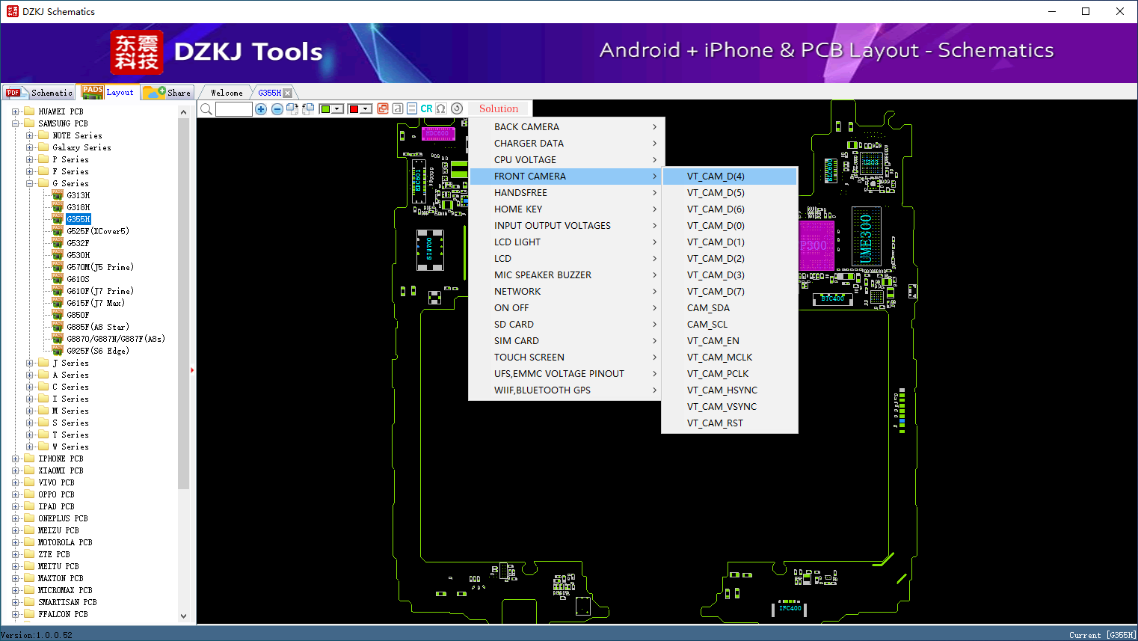Select CAM_SDA signal entry
This screenshot has height=641, width=1138.
730,308
